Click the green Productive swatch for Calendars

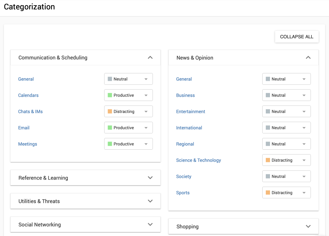[x=110, y=95]
